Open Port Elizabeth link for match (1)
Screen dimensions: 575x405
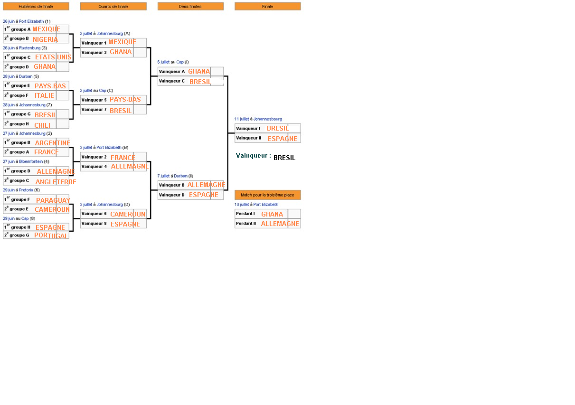31,22
